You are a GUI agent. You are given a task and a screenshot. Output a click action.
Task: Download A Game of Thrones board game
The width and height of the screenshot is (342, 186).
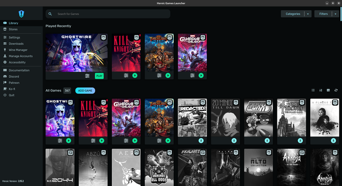(x=300, y=141)
